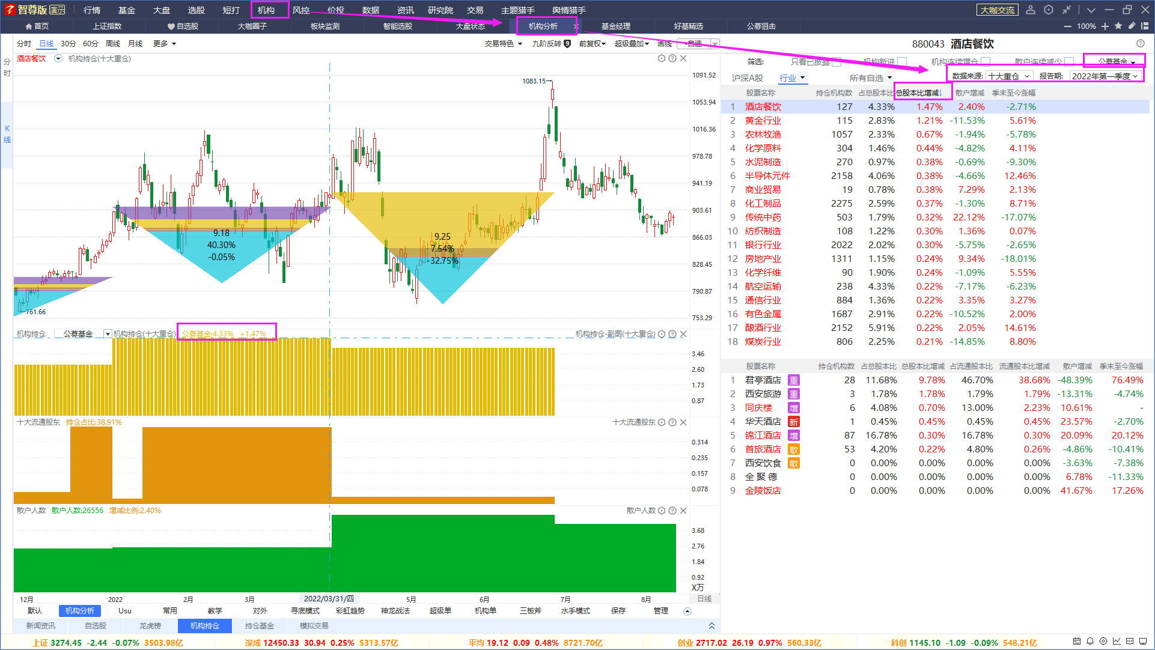
Task: Click the 九阶反转 badge icon
Action: 567,43
